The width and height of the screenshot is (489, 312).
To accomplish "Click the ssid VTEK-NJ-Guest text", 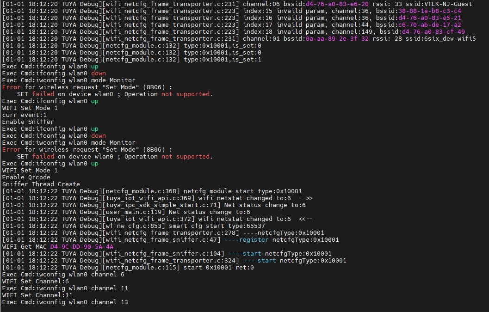I will click(x=445, y=4).
